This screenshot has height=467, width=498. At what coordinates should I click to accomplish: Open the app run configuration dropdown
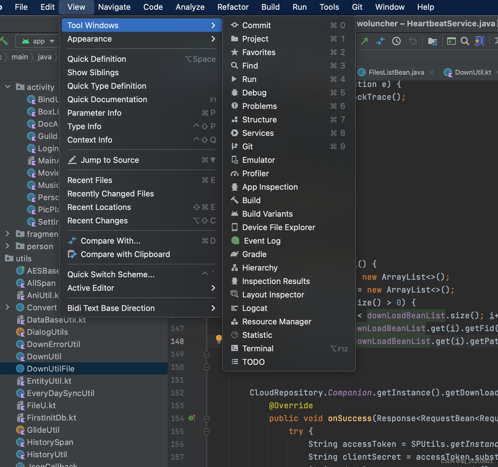[x=37, y=41]
